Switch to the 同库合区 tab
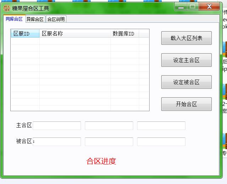Viewport: 227px width, 184px height. [14, 19]
